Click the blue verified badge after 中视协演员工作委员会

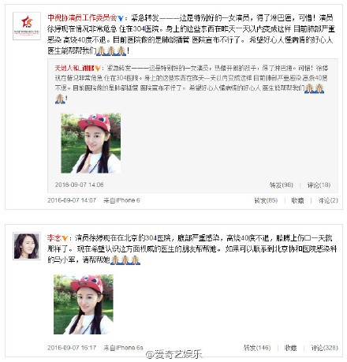[121, 18]
